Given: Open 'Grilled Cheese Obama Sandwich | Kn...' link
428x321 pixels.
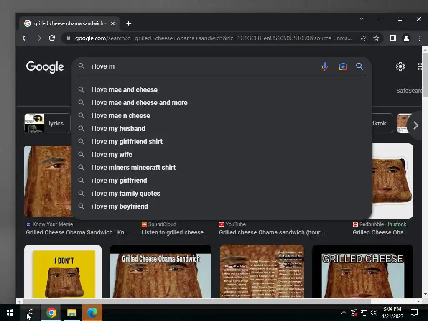Looking at the screenshot, I should point(77,232).
